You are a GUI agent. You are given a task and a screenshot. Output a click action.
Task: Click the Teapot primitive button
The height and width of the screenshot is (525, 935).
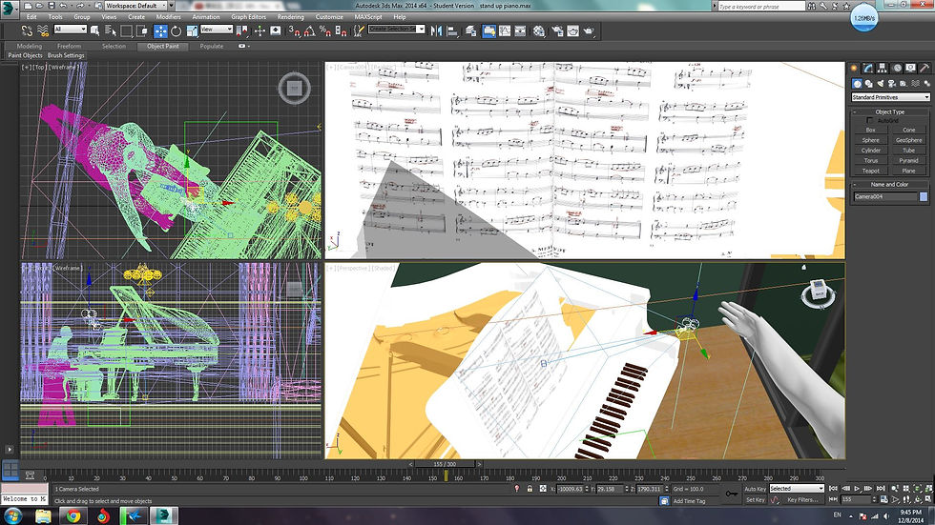pyautogui.click(x=870, y=171)
